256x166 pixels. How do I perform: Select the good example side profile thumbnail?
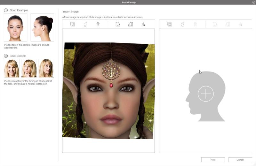tap(42, 27)
